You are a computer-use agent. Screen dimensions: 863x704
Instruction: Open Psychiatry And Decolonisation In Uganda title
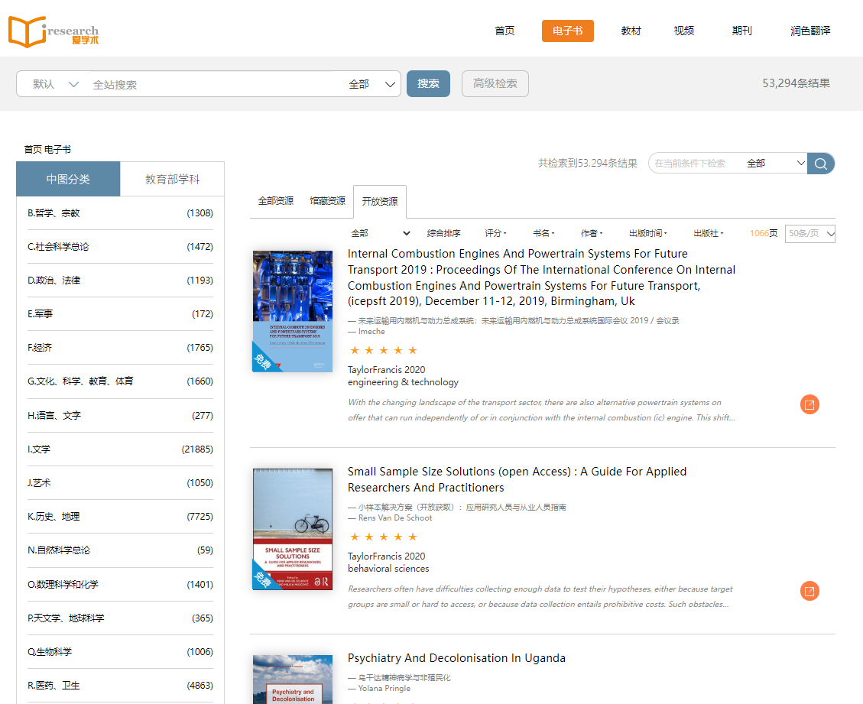pyautogui.click(x=456, y=658)
